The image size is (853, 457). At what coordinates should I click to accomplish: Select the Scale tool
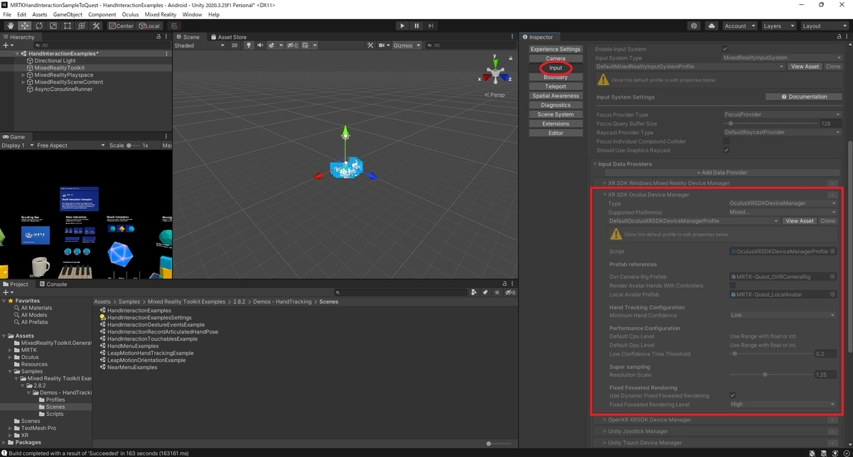pyautogui.click(x=53, y=26)
